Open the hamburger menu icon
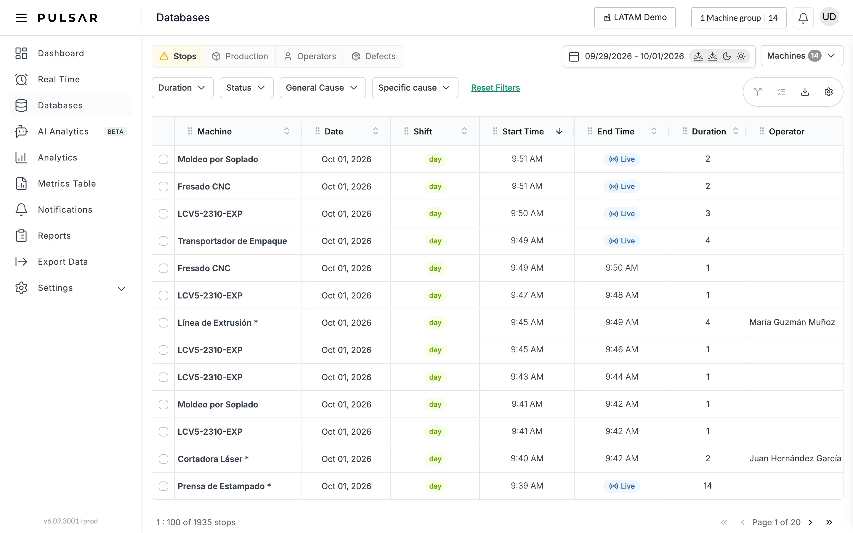 21,18
